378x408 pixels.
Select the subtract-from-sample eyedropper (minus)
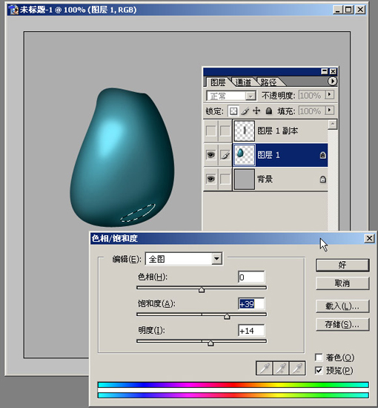297,368
